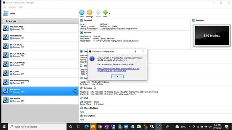Click the Shared folders heading
Viewport: 232px width, 130px height.
[x=91, y=108]
